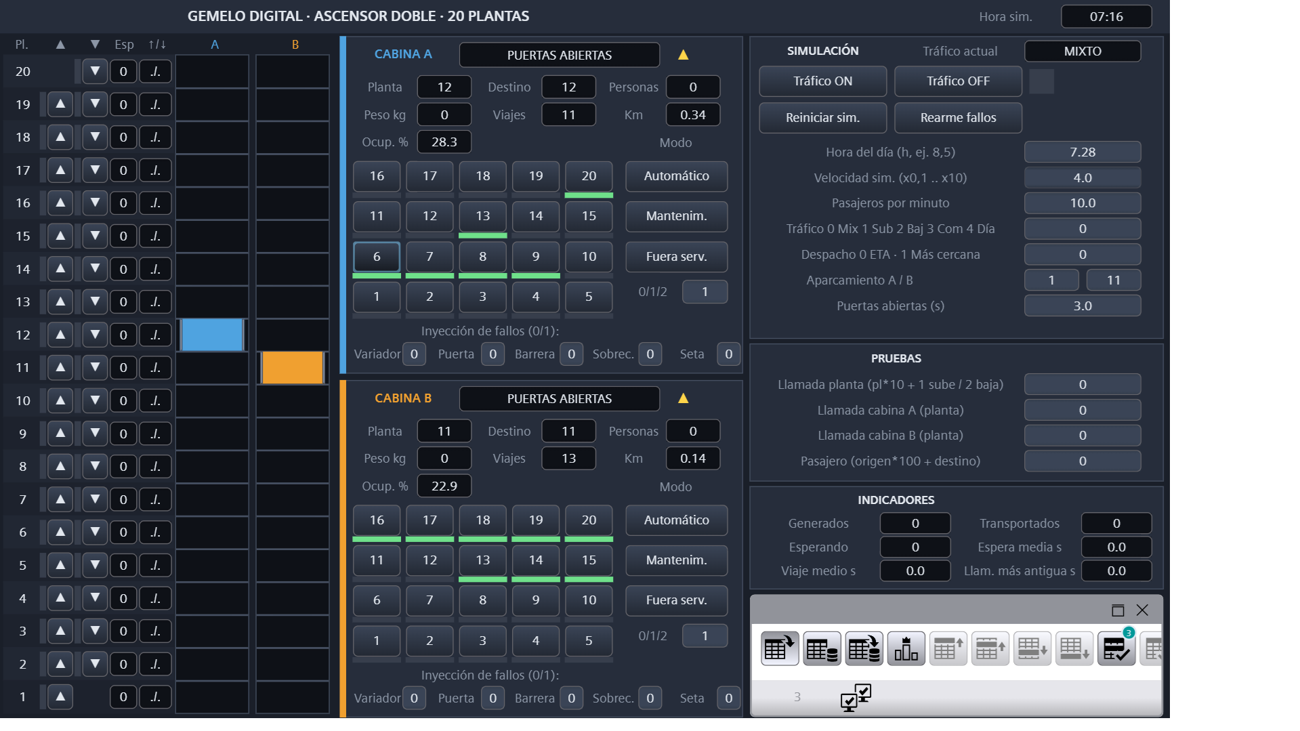Set Cabina A to Automático mode

click(676, 176)
